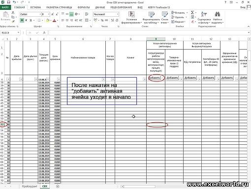This screenshot has width=251, height=189.
Task: Click the Name Box cell reference field
Action: pyautogui.click(x=9, y=33)
